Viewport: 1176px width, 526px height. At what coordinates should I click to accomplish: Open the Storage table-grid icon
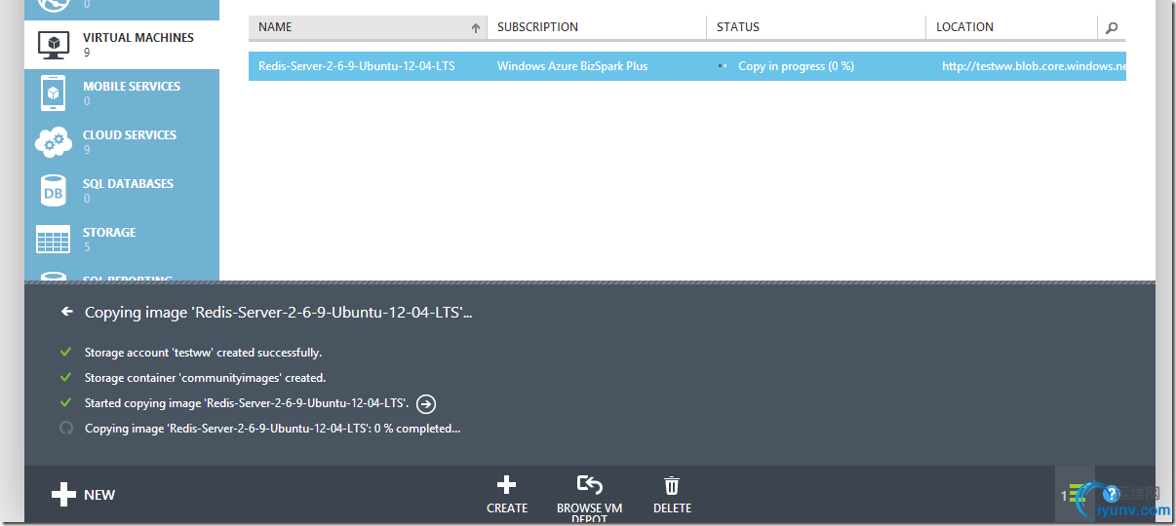click(x=53, y=240)
